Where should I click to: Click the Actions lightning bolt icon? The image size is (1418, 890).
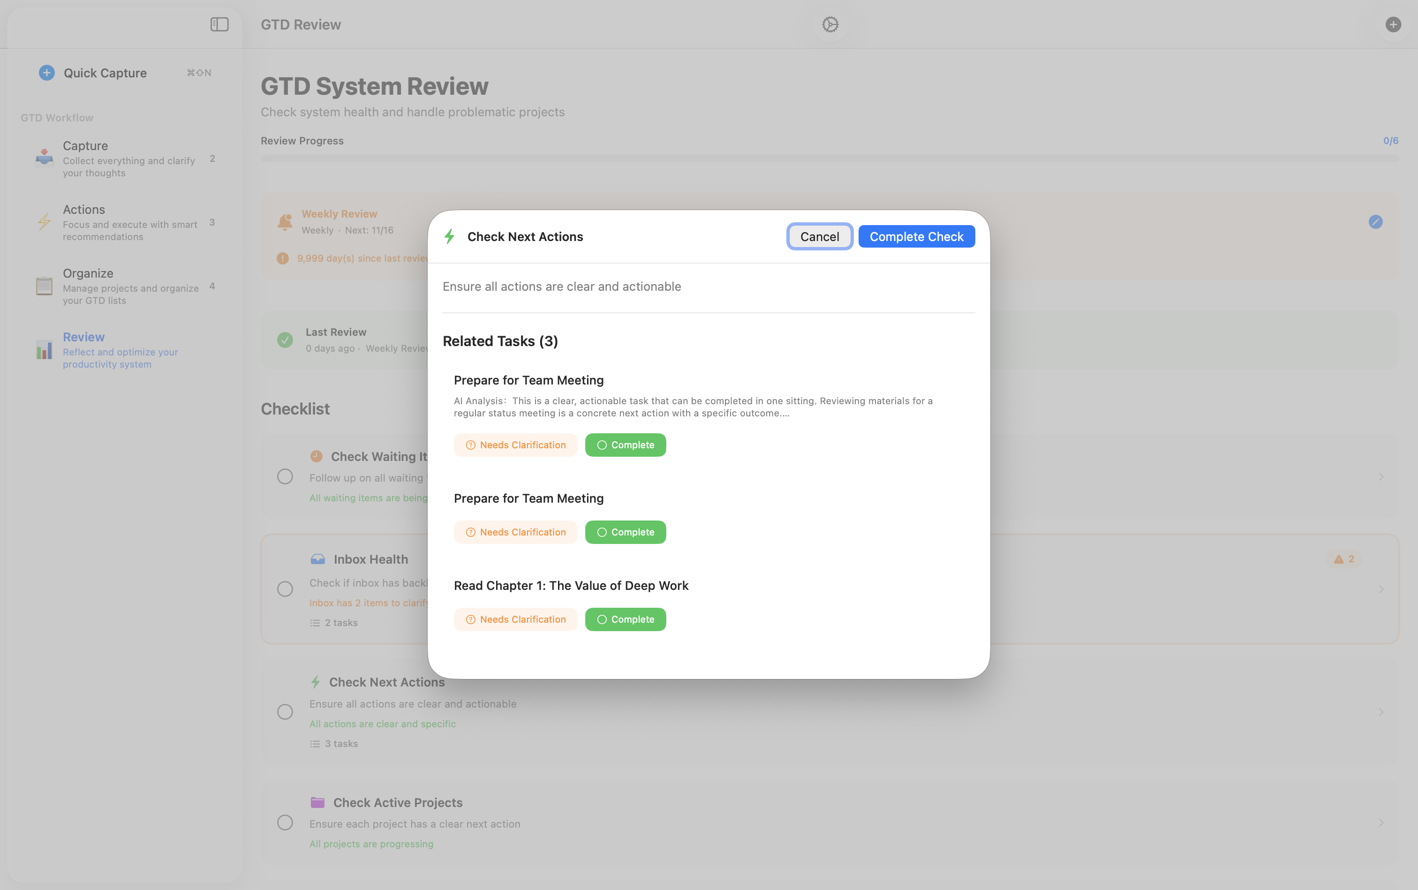[x=45, y=222]
